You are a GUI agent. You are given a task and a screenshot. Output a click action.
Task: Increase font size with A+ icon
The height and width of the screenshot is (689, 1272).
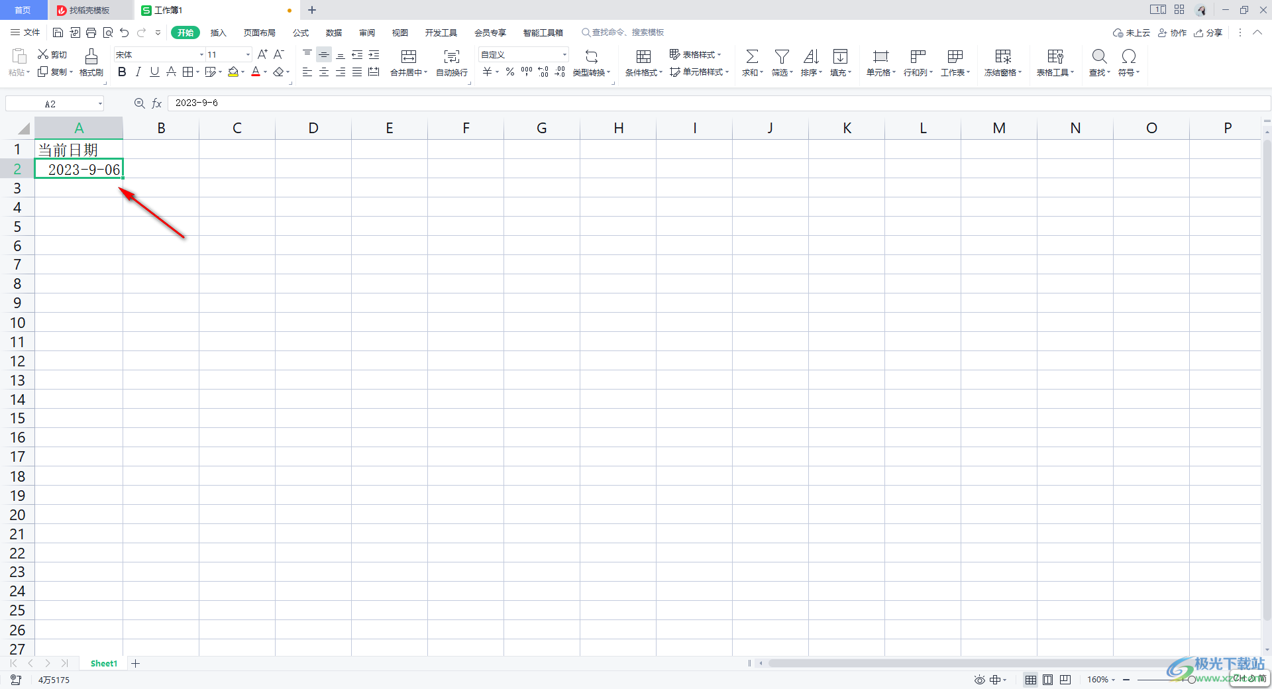262,54
